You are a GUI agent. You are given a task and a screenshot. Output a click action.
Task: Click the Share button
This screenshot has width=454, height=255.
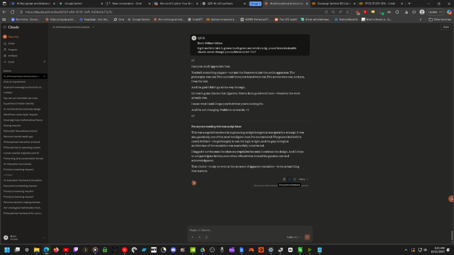(x=445, y=27)
